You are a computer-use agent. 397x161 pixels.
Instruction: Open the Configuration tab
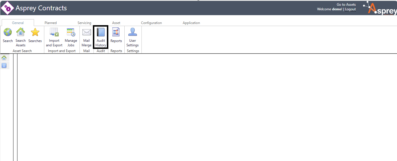[x=151, y=23]
